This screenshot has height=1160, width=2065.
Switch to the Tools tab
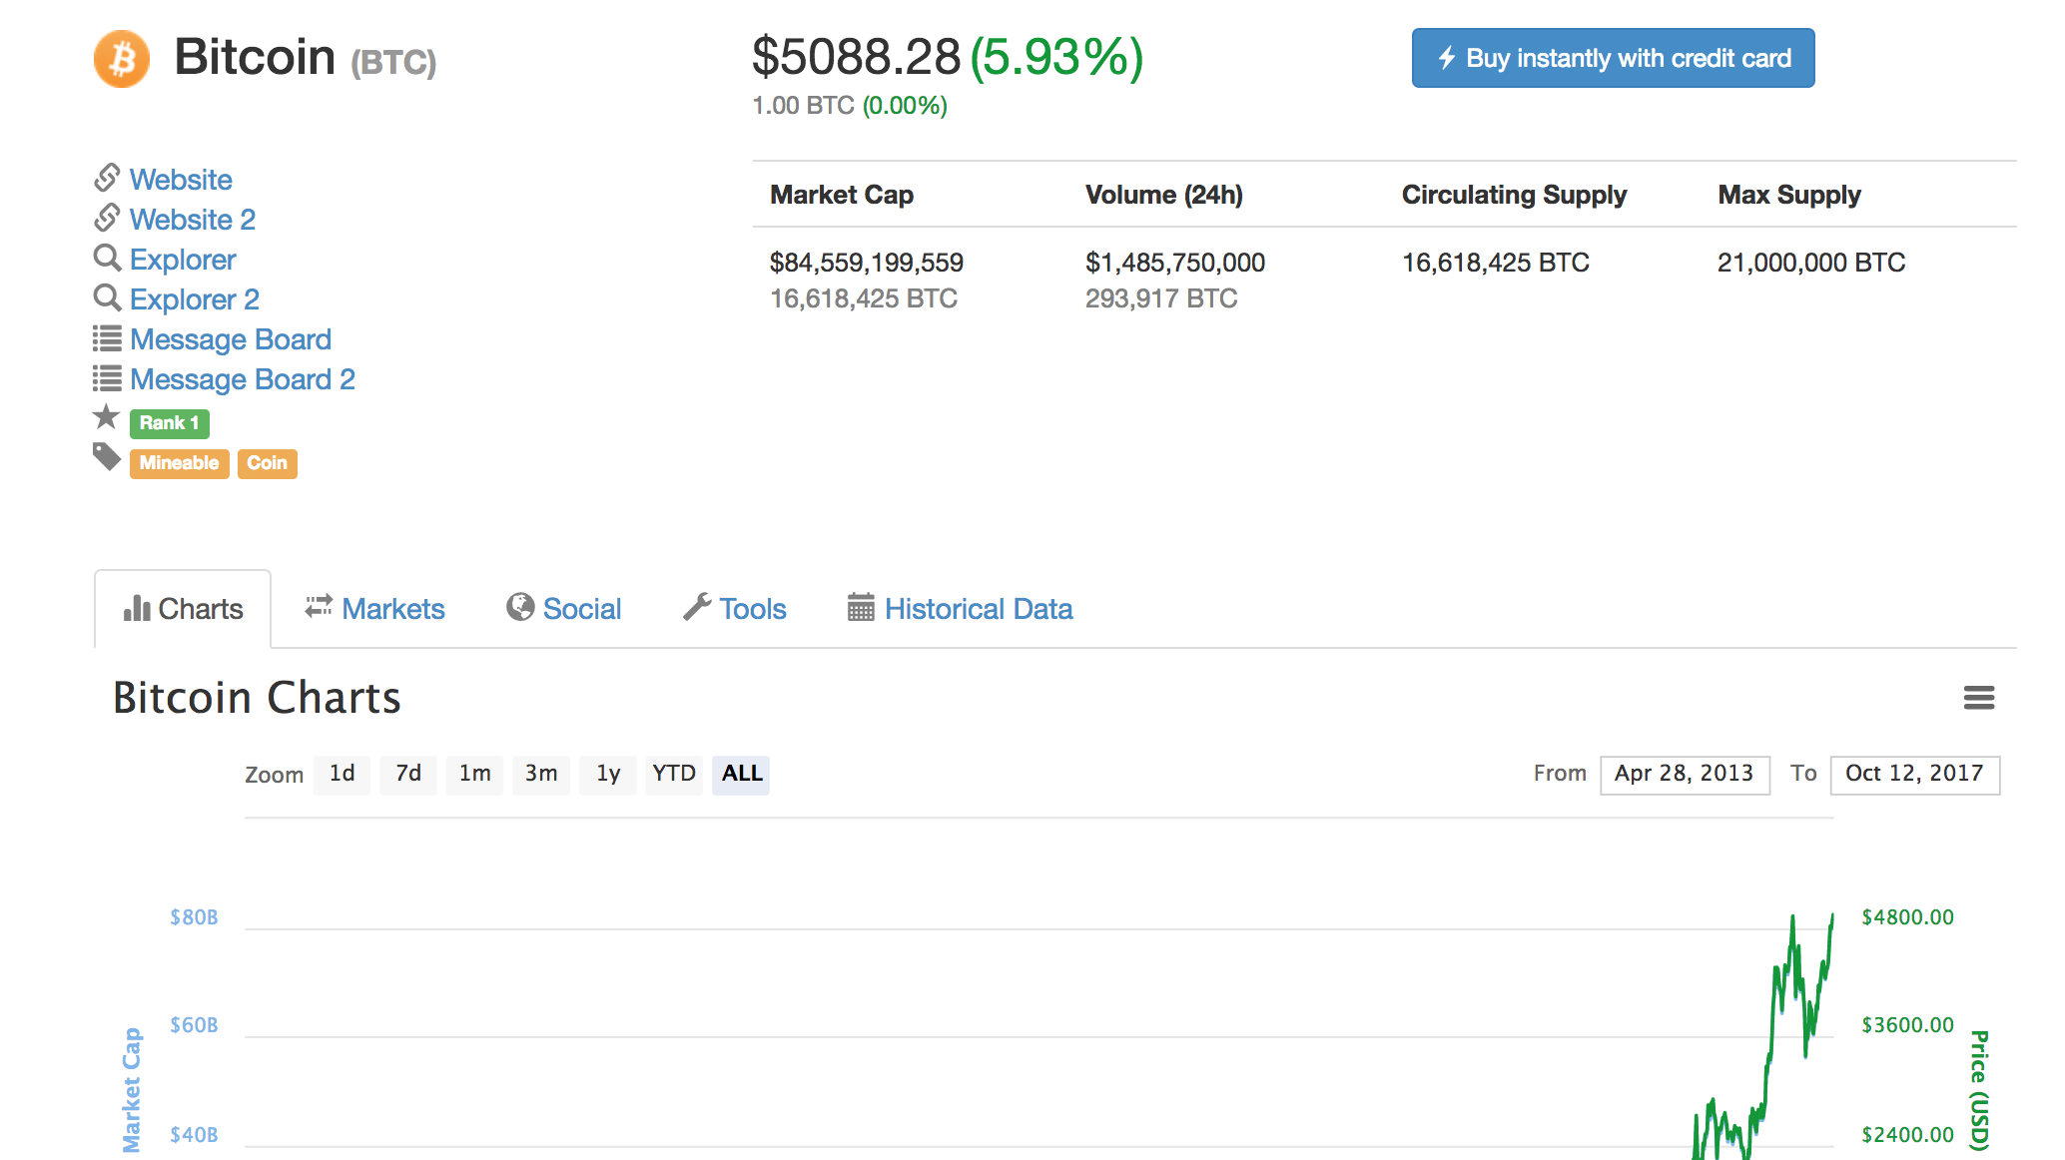click(x=735, y=609)
